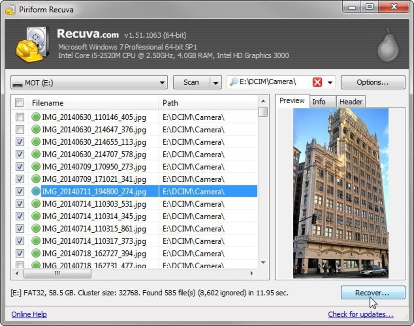Open the filter path dropdown arrow

coord(330,83)
